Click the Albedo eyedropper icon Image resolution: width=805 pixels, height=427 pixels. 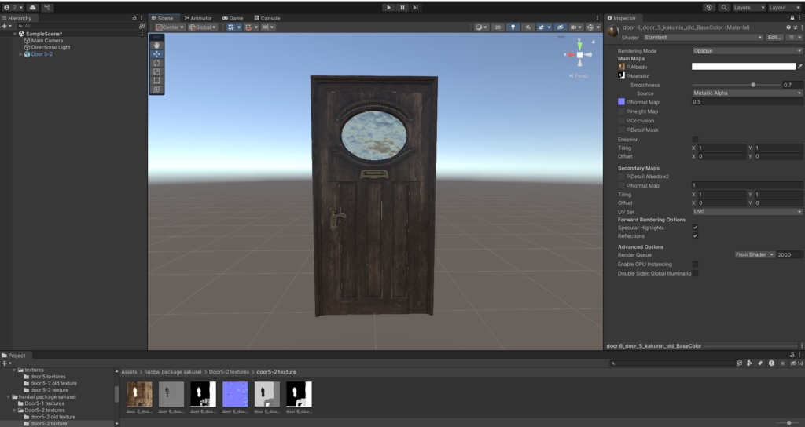pyautogui.click(x=799, y=66)
